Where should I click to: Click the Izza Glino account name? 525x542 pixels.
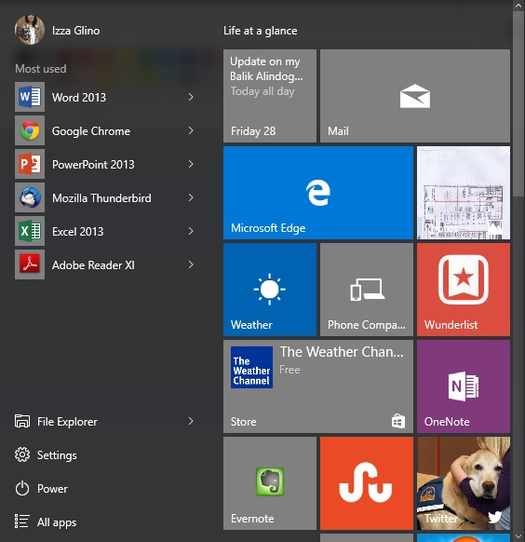tap(76, 31)
